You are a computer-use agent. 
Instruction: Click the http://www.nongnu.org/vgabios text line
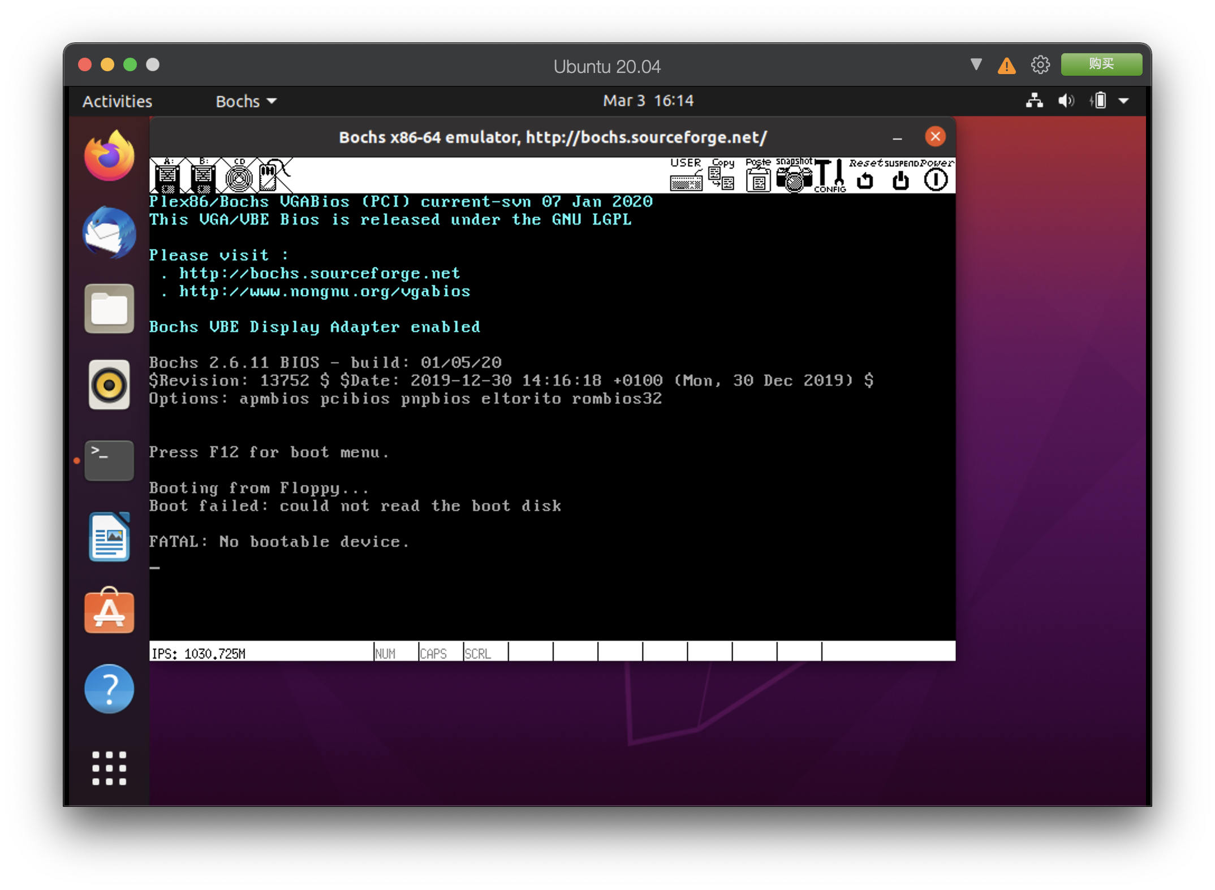tap(325, 292)
